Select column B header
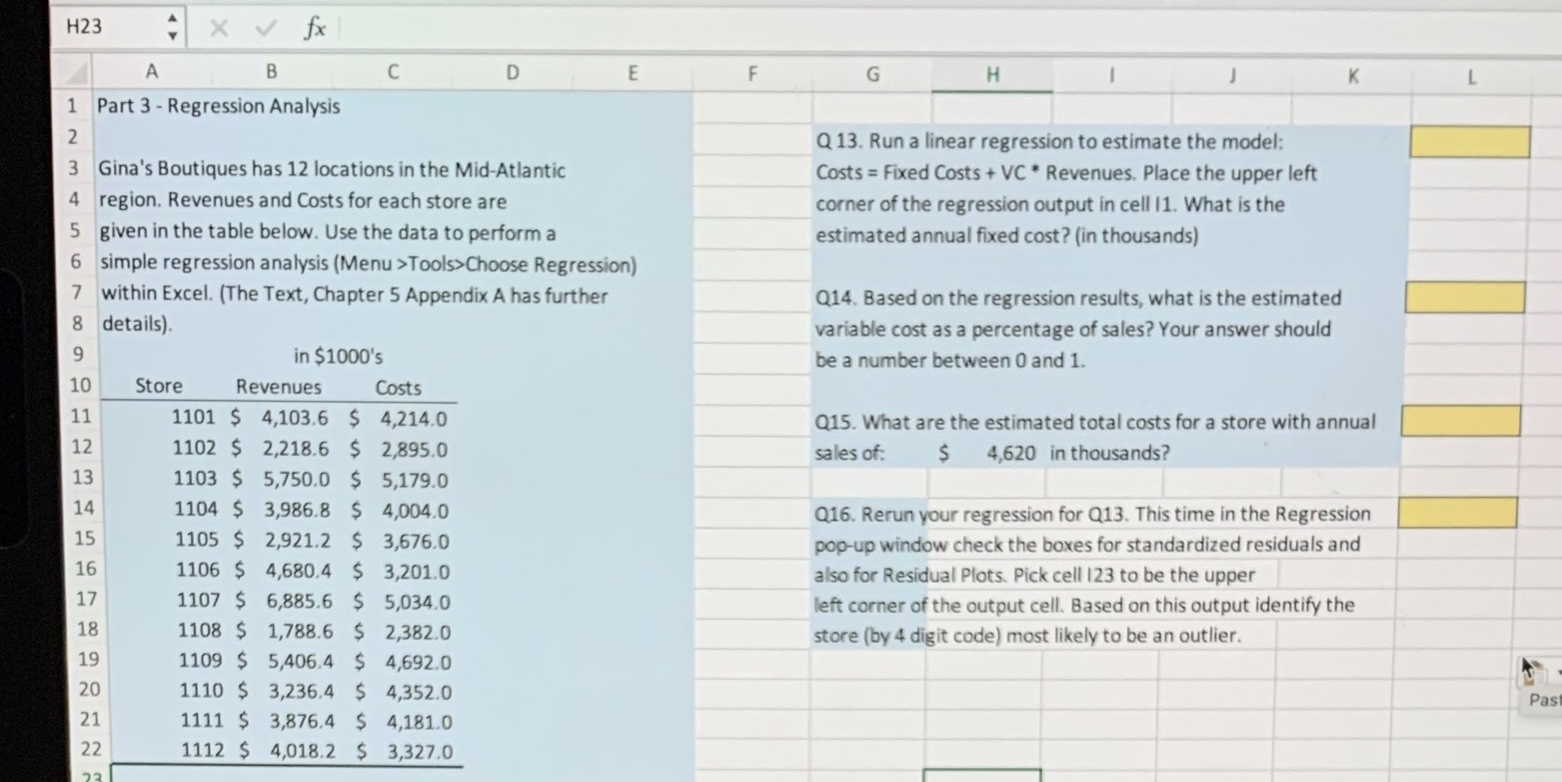1562x782 pixels. pos(271,71)
